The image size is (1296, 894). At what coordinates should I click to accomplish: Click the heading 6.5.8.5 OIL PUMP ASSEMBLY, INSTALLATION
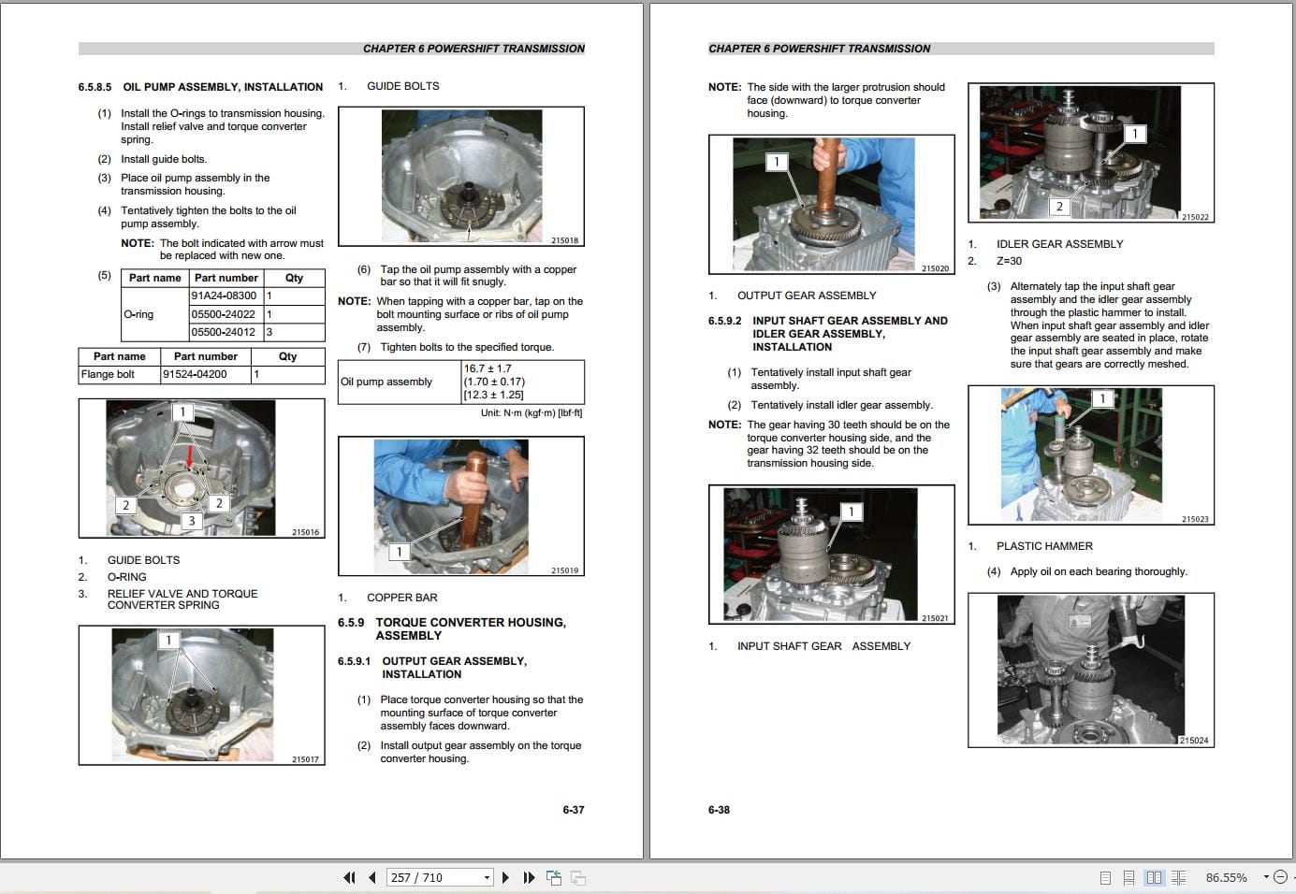click(x=200, y=87)
